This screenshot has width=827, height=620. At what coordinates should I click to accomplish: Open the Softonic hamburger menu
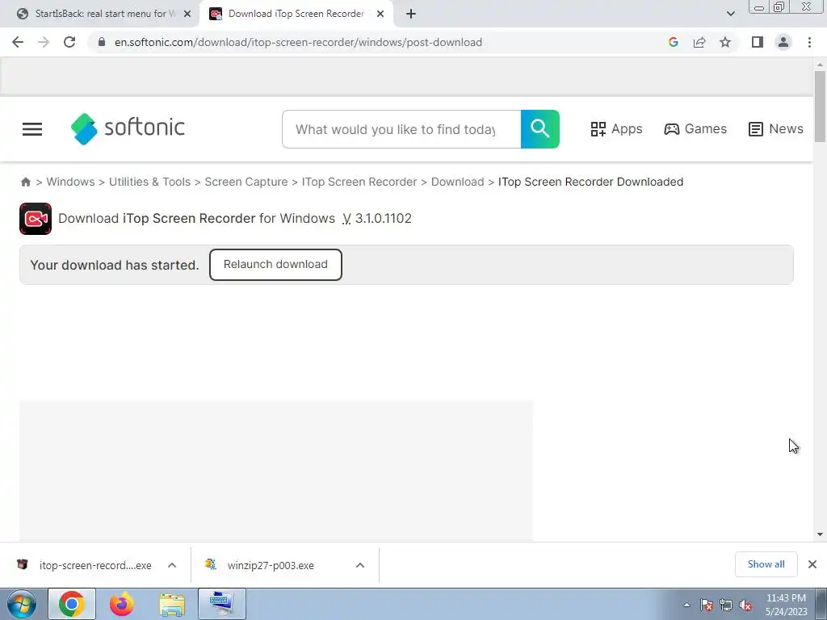point(32,128)
